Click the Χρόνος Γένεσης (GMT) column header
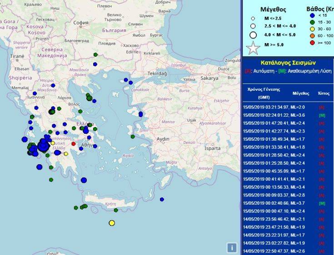Screen dimensions: 334x255 click(264, 93)
